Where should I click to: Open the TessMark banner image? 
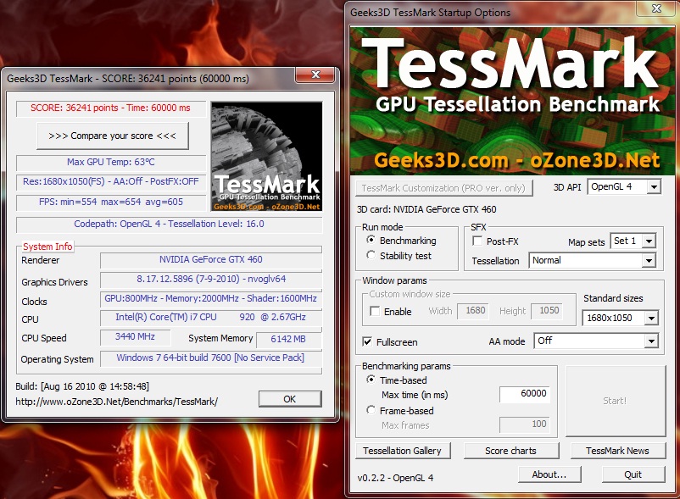[512, 101]
